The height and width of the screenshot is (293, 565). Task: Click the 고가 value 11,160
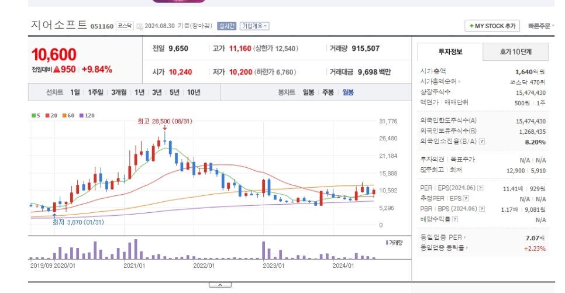tap(240, 49)
